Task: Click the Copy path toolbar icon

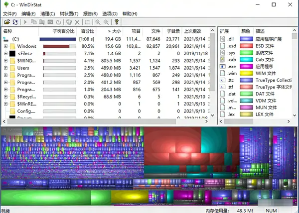Action: 33,22
